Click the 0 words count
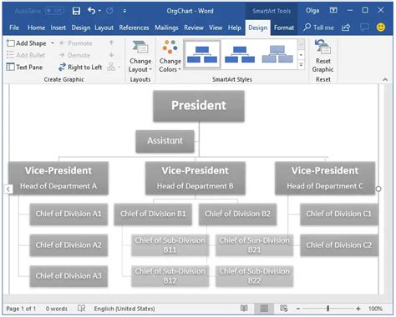Viewport: 396px width, 317px height. click(57, 309)
